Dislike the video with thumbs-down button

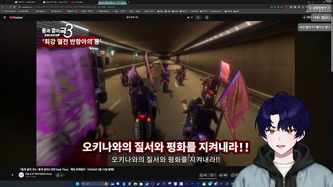[x=213, y=175]
